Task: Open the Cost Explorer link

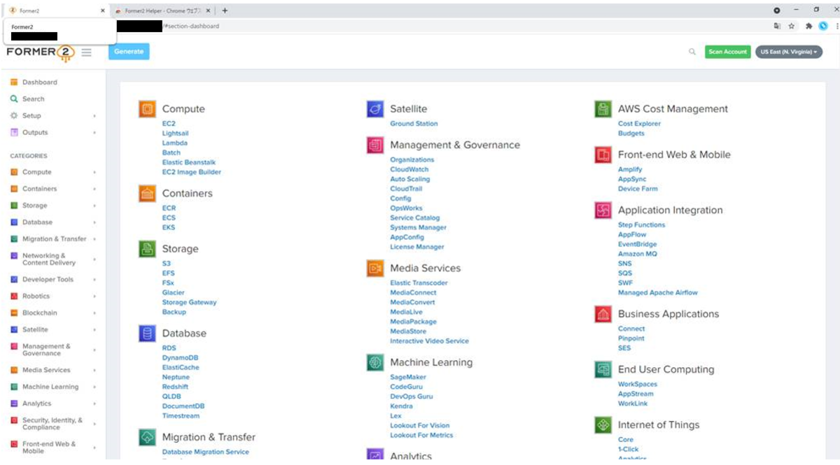Action: click(639, 124)
